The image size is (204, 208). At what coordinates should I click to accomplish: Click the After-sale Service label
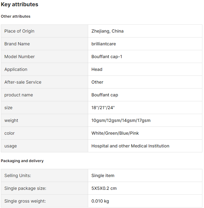pyautogui.click(x=23, y=82)
